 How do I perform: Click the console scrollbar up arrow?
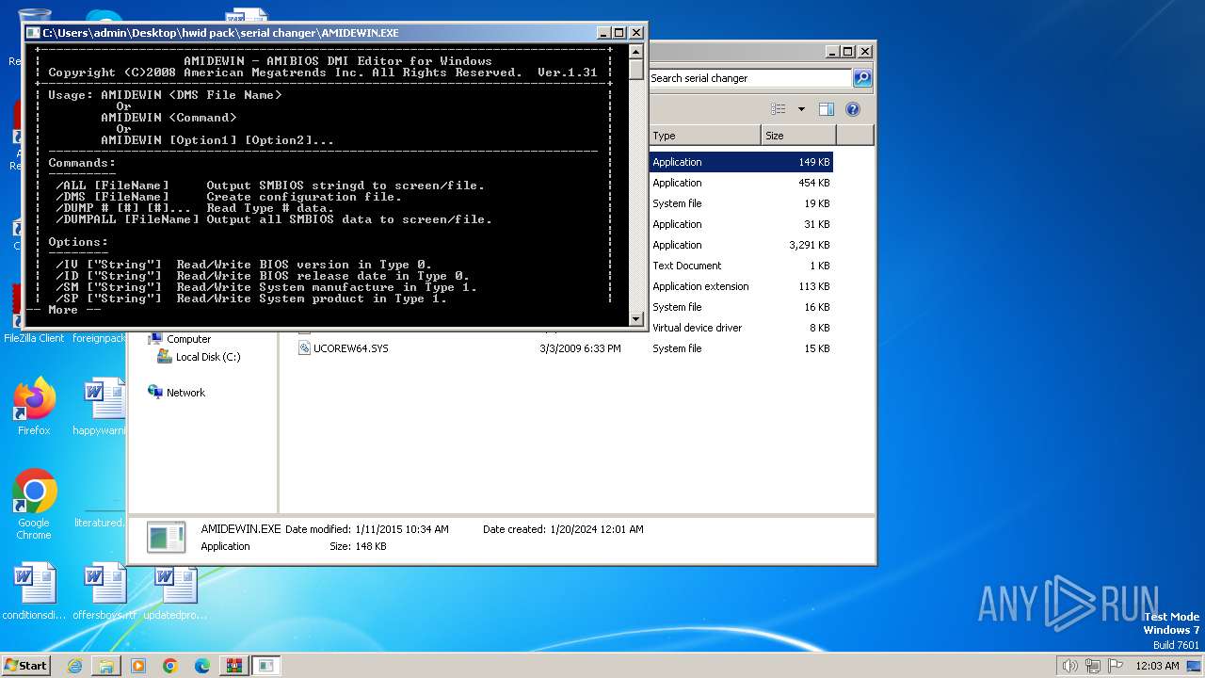click(636, 52)
